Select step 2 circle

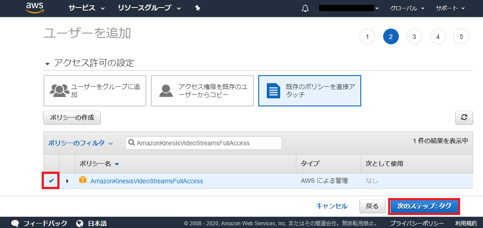point(391,37)
